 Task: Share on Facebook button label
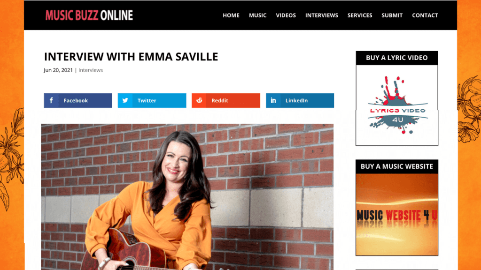click(x=76, y=100)
